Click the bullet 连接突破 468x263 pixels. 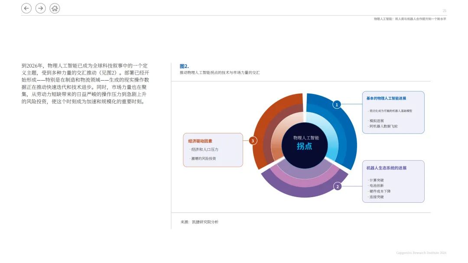[376, 197]
